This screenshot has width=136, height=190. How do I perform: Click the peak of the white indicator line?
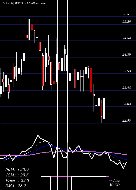(38, 135)
